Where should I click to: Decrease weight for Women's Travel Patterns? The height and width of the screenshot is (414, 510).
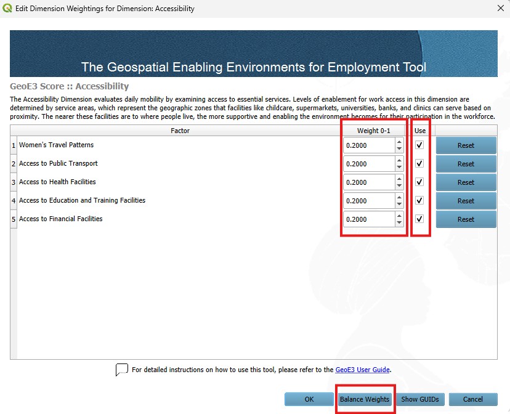point(399,149)
